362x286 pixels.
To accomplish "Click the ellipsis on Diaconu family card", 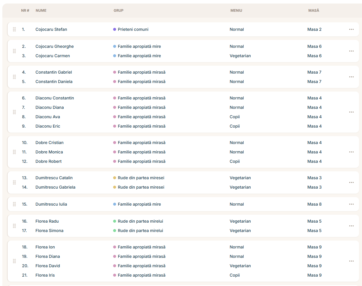I will pyautogui.click(x=351, y=112).
